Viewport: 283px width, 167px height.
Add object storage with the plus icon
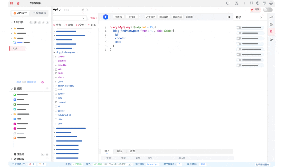pyautogui.click(x=47, y=159)
